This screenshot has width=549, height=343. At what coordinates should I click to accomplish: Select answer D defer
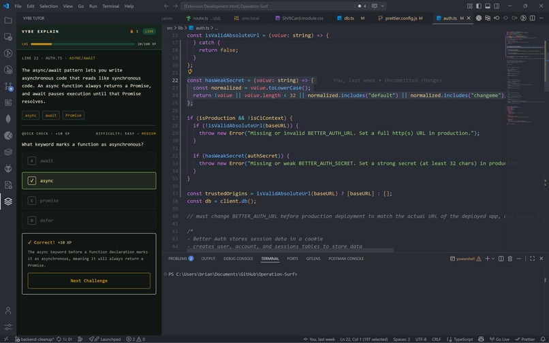(89, 220)
